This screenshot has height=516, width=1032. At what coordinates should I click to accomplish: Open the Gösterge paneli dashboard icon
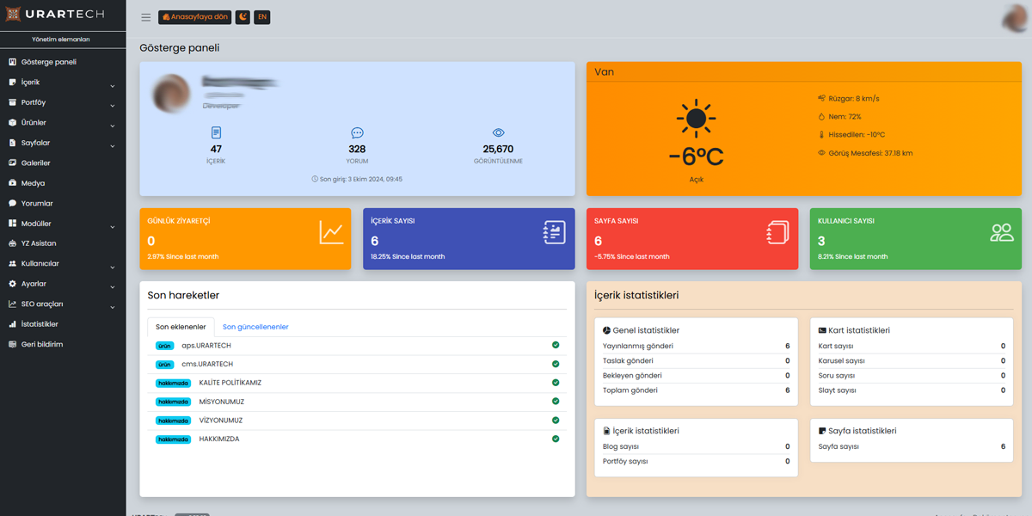[x=12, y=61]
